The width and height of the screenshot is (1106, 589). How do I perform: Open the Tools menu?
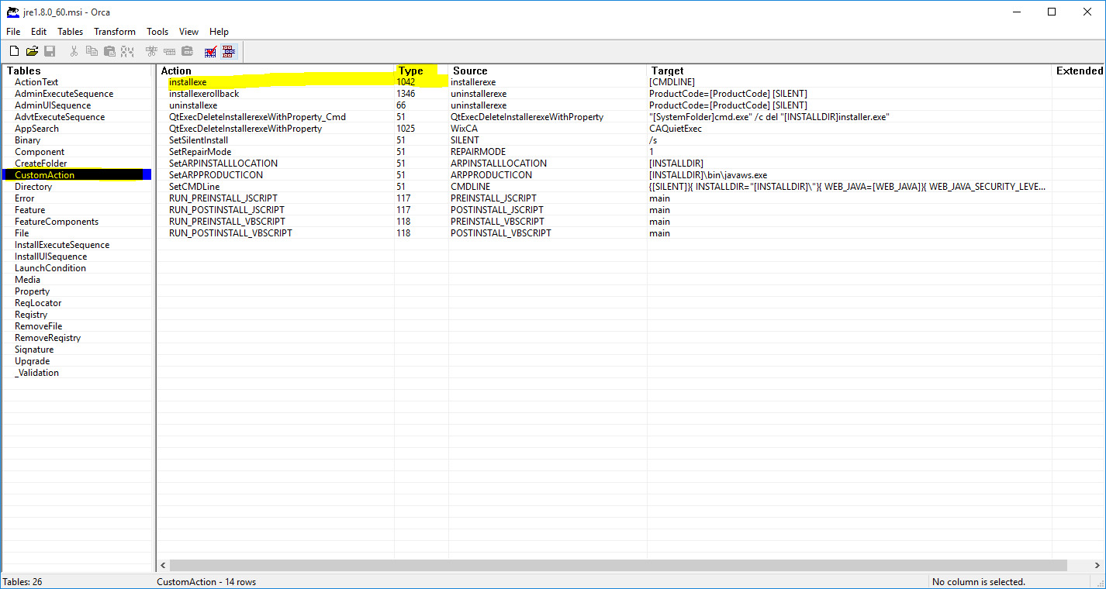click(157, 32)
